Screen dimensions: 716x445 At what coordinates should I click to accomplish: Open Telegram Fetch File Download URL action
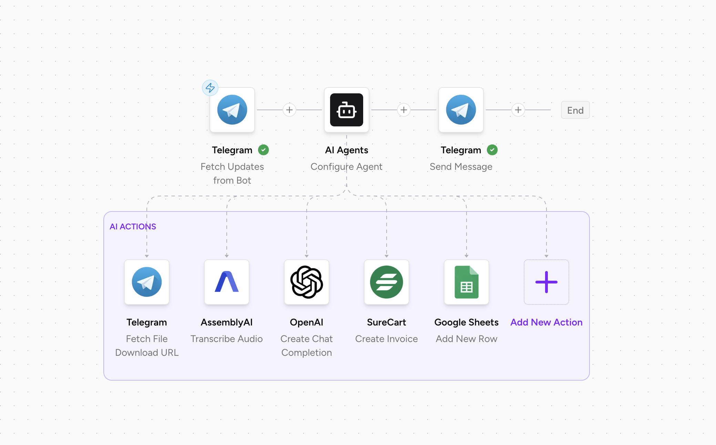(x=147, y=282)
